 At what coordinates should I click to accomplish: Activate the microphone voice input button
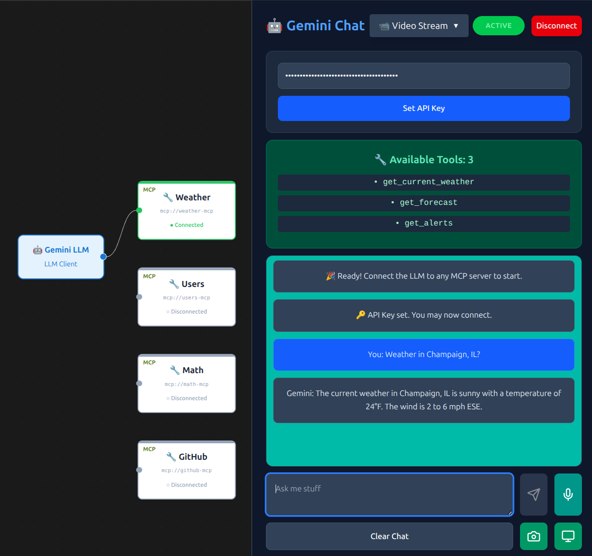click(568, 494)
